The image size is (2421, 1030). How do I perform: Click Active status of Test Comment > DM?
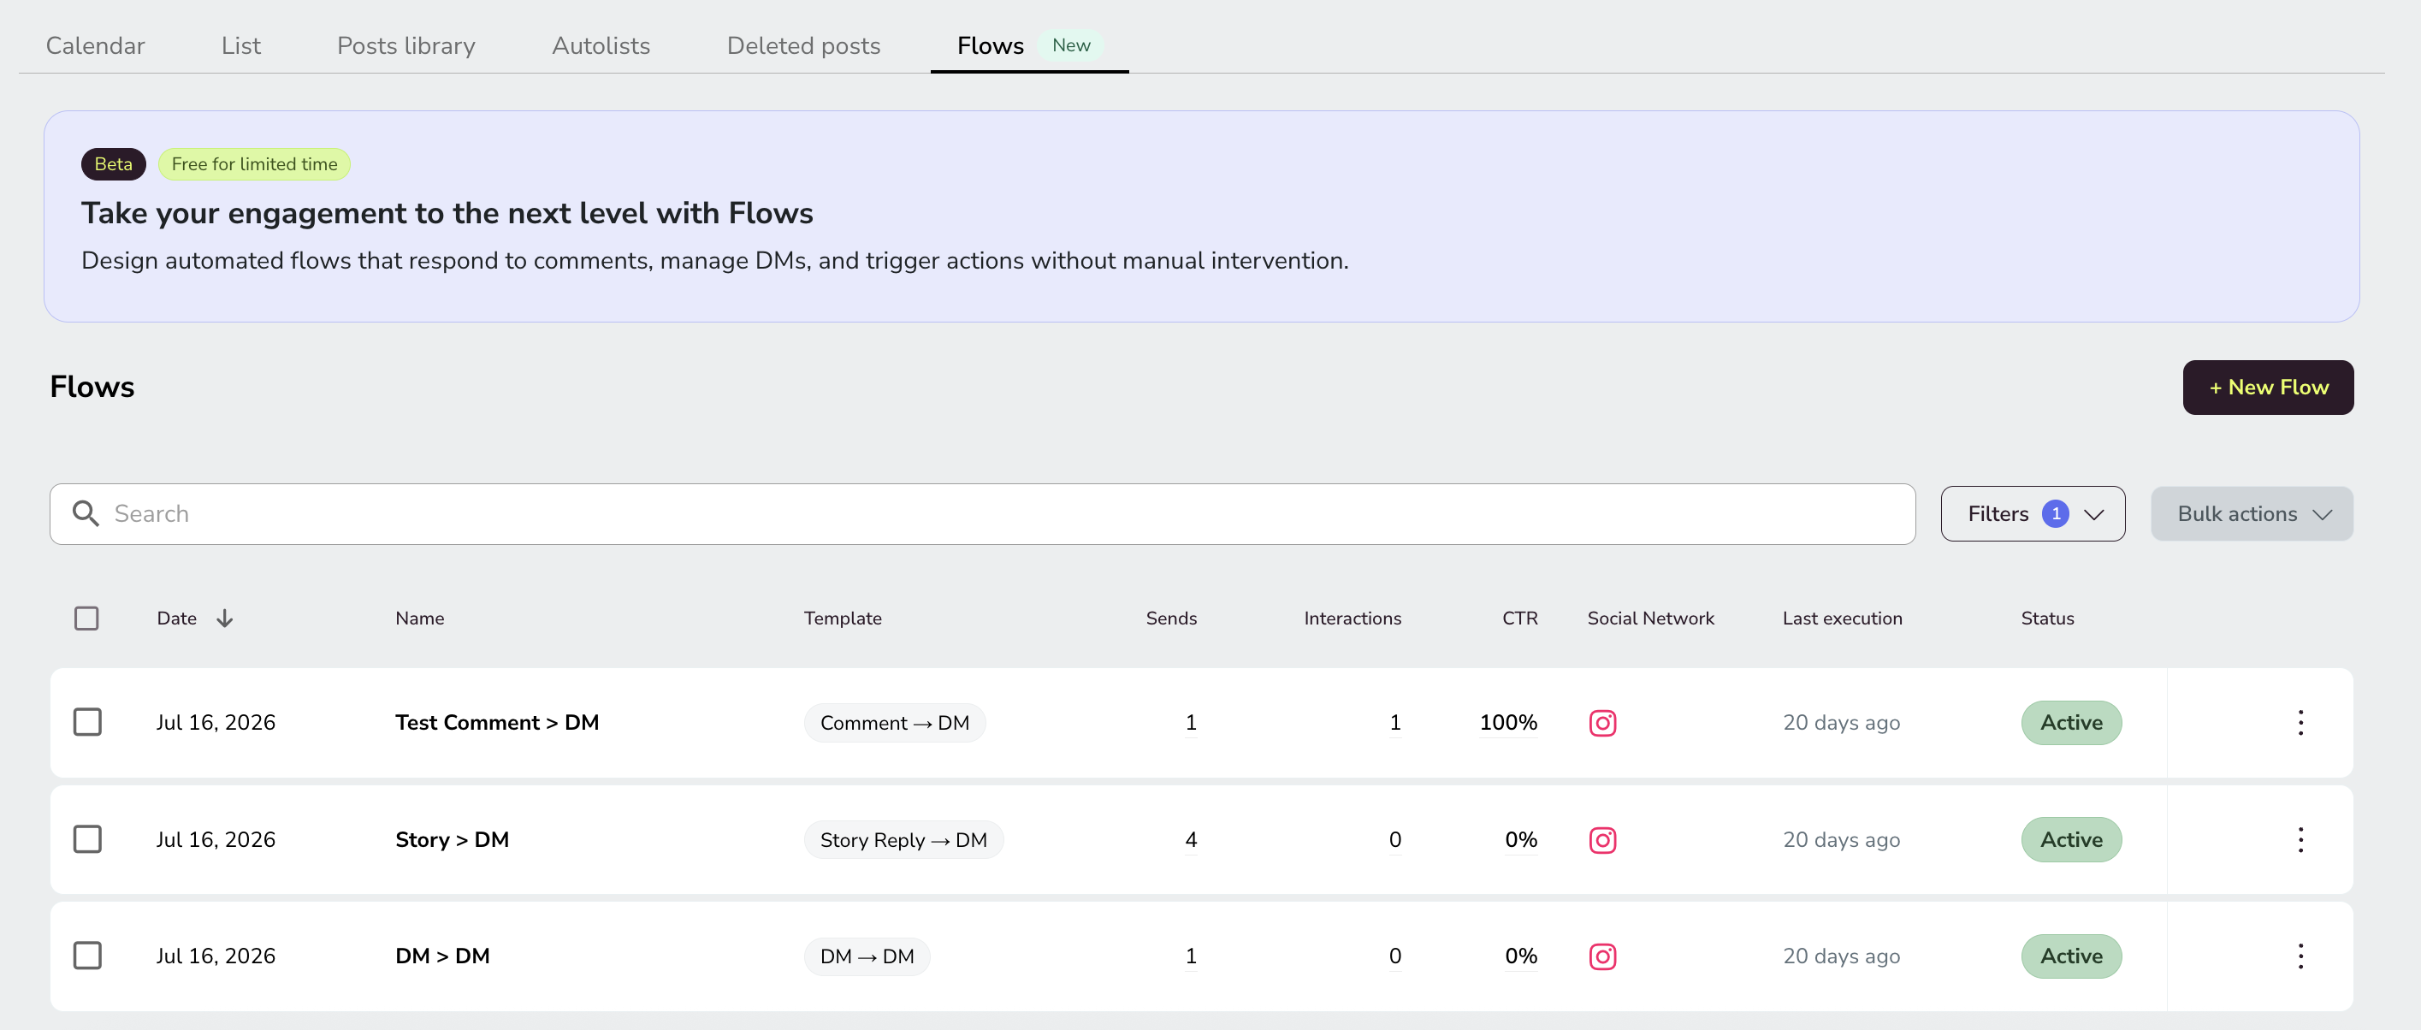coord(2071,723)
